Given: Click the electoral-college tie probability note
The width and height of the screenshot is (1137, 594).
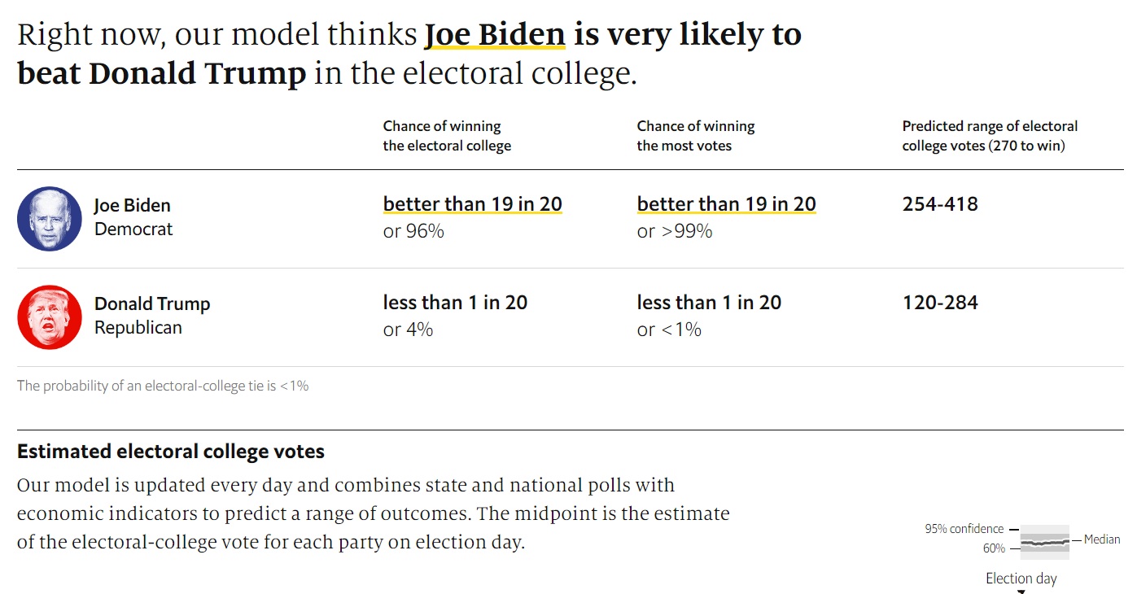Looking at the screenshot, I should tap(163, 386).
